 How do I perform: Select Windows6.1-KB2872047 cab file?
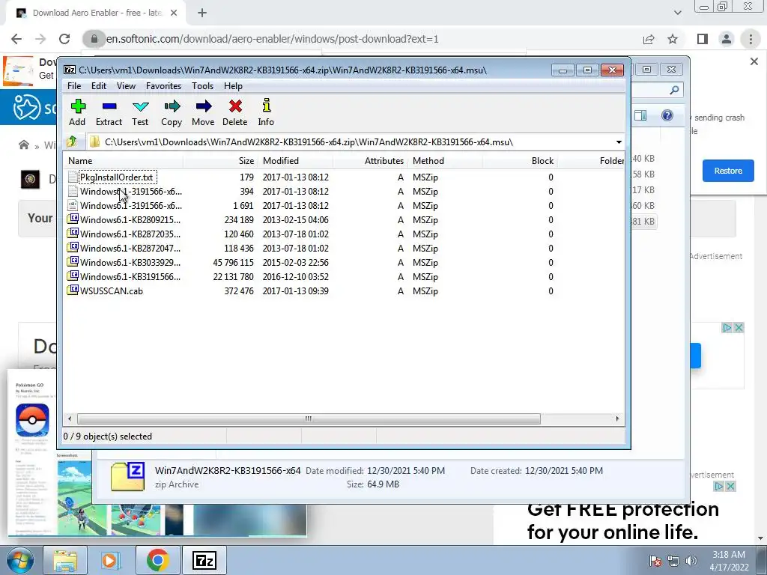click(x=130, y=249)
